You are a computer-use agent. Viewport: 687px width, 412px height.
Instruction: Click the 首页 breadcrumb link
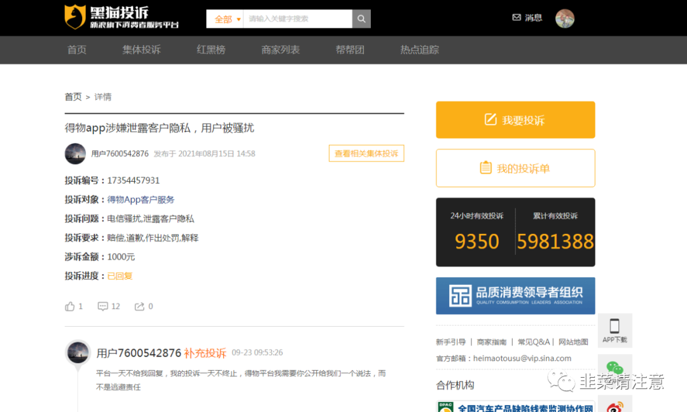tap(73, 97)
